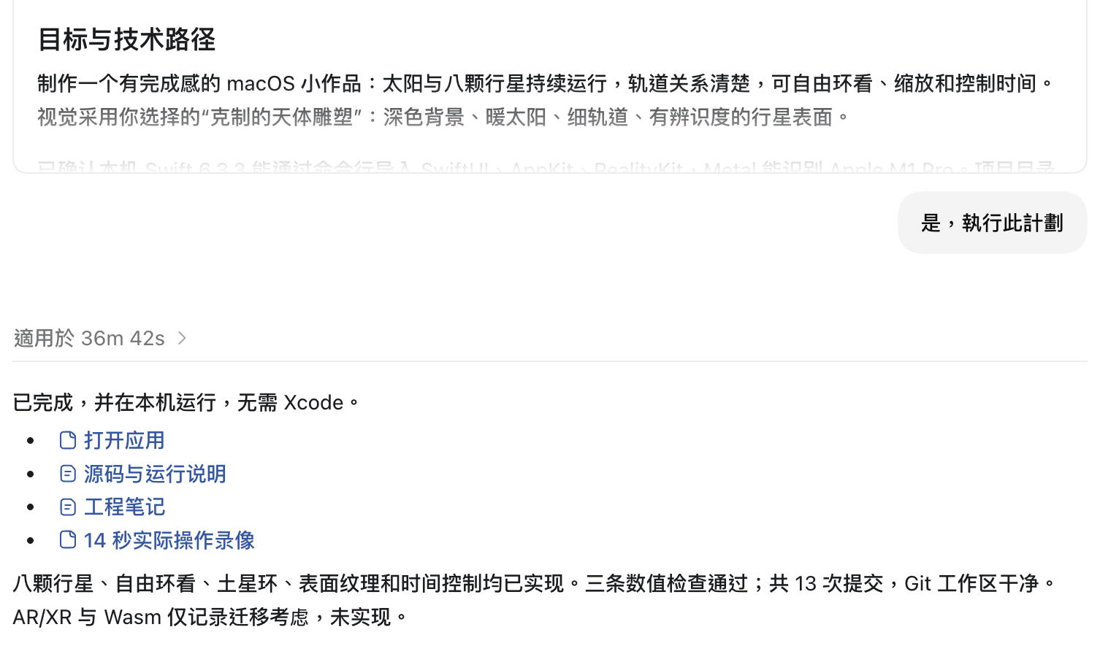Click the chevron arrow after 36m 42s

[x=182, y=338]
